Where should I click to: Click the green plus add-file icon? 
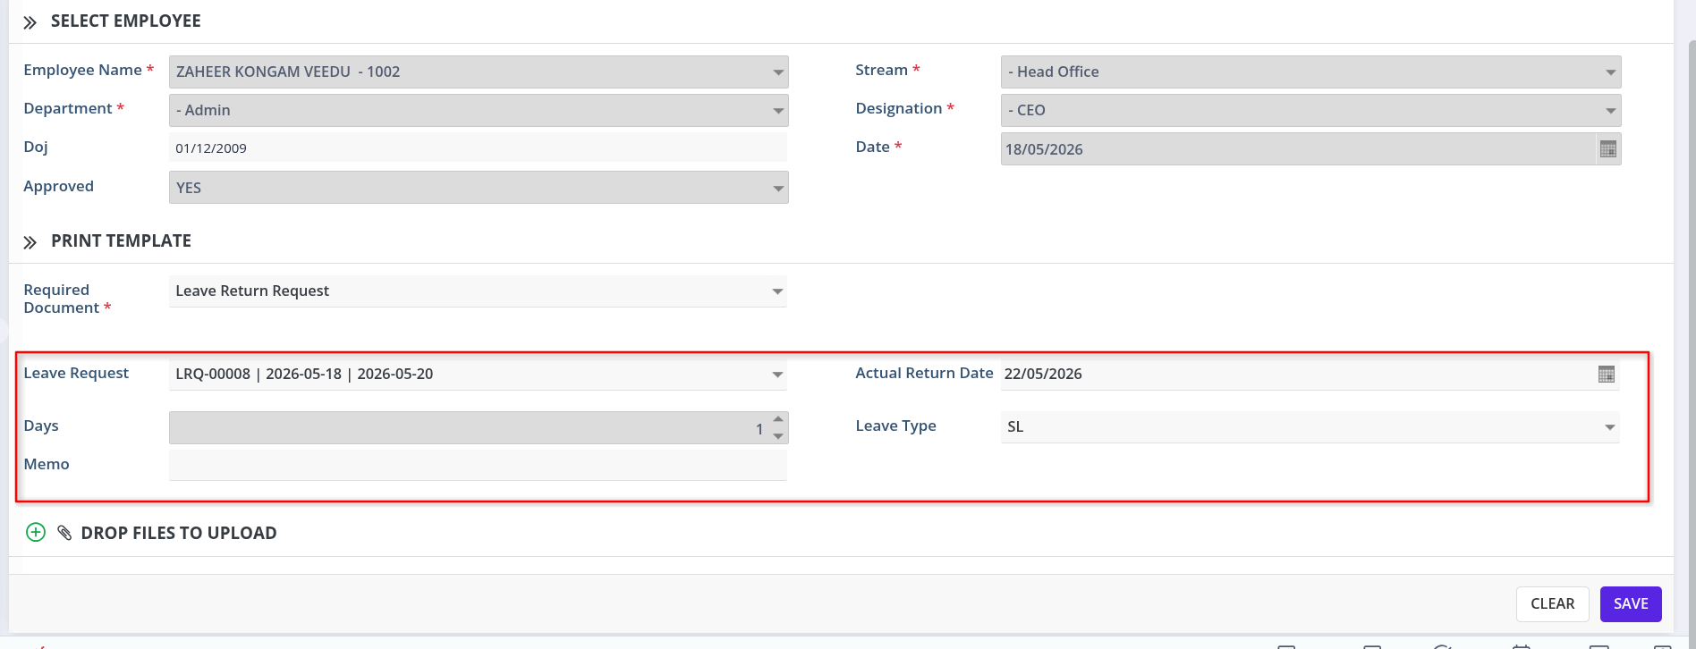pyautogui.click(x=36, y=533)
